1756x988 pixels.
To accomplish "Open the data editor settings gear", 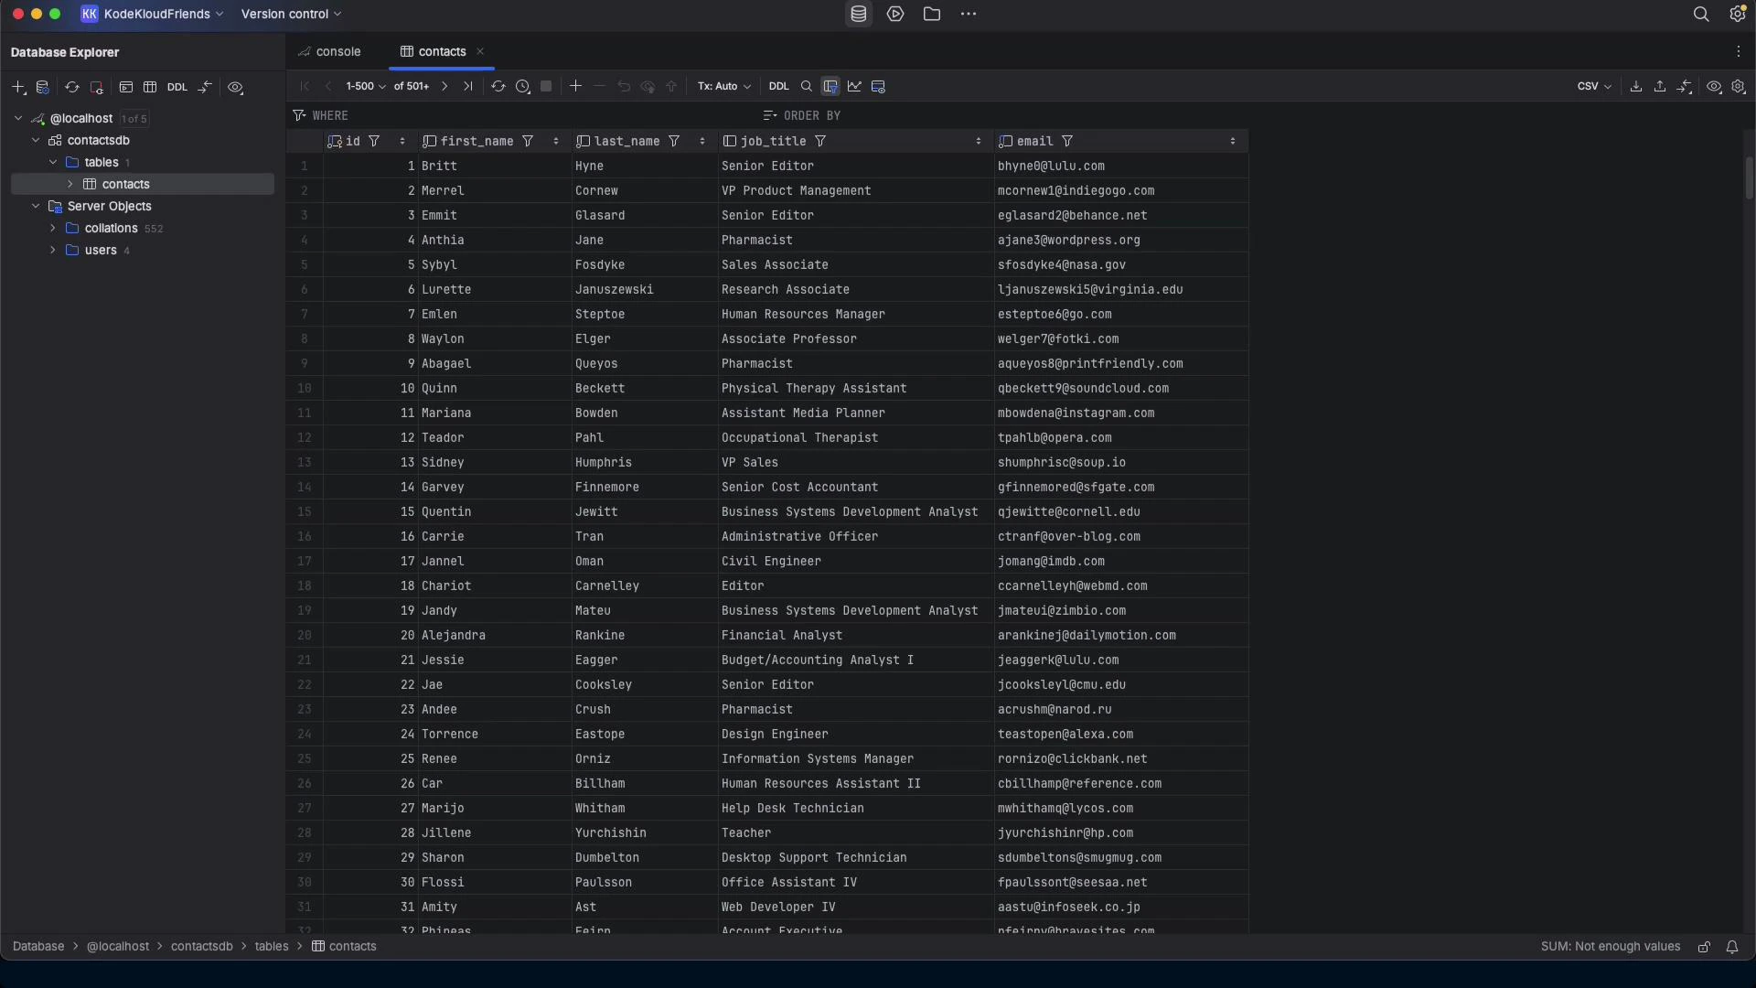I will (1739, 86).
